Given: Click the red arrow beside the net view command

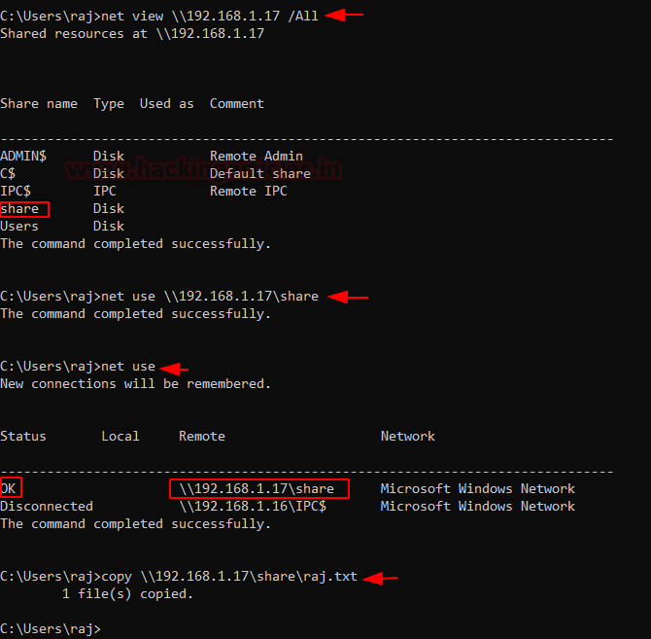Looking at the screenshot, I should tap(345, 16).
